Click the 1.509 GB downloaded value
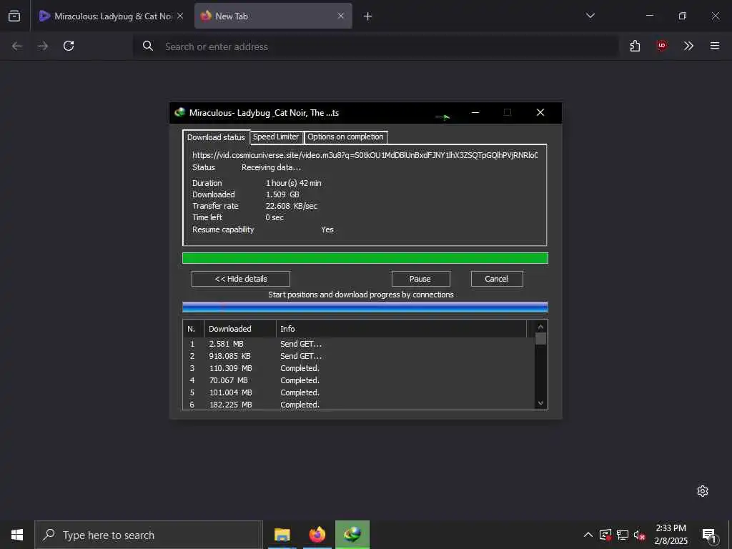The height and width of the screenshot is (549, 732). point(282,194)
